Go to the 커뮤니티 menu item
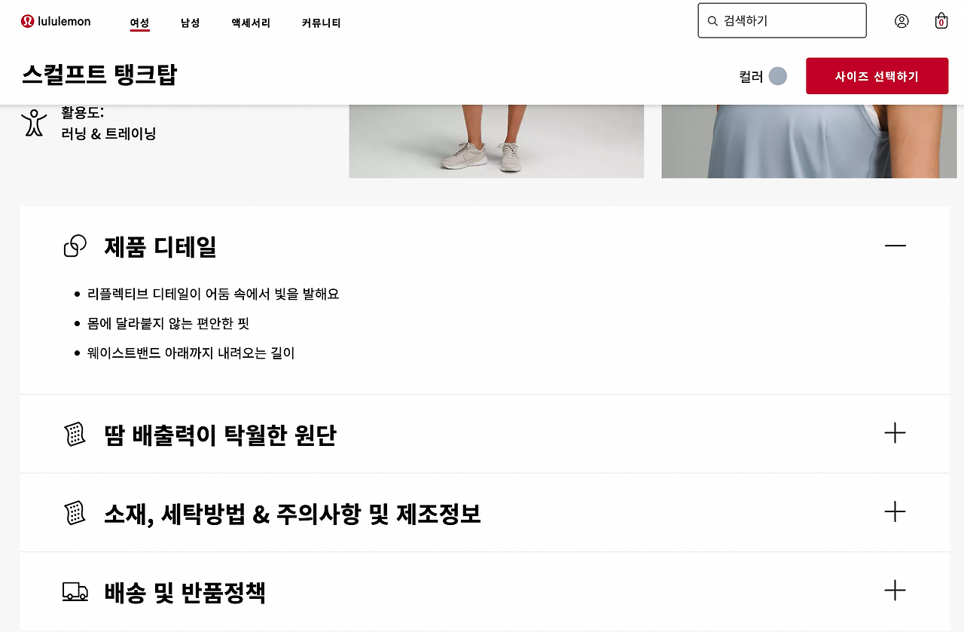 [x=321, y=23]
